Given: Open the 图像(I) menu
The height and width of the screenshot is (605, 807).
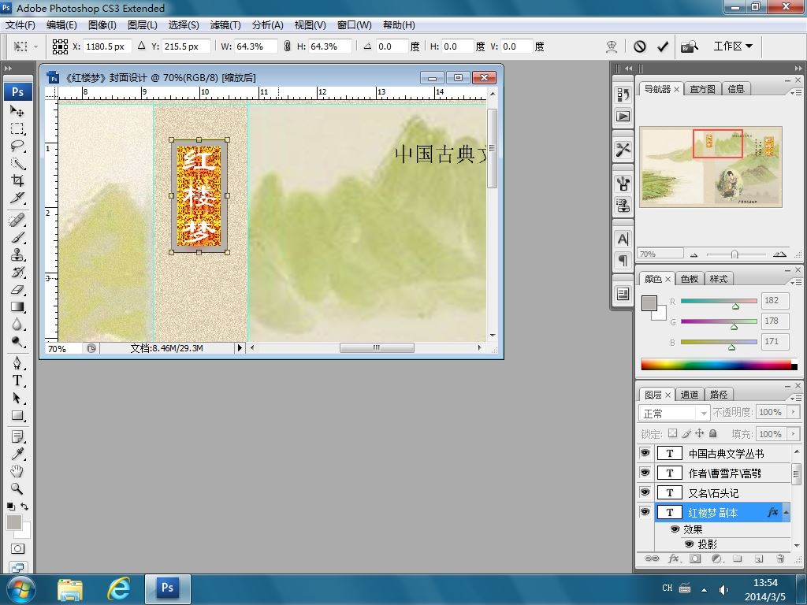Looking at the screenshot, I should click(102, 25).
